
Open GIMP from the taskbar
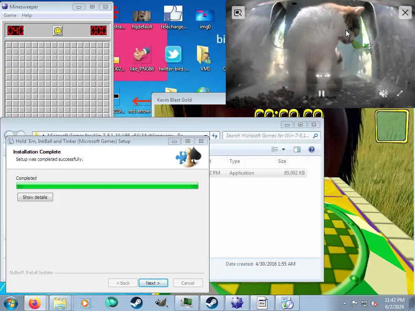tap(161, 303)
